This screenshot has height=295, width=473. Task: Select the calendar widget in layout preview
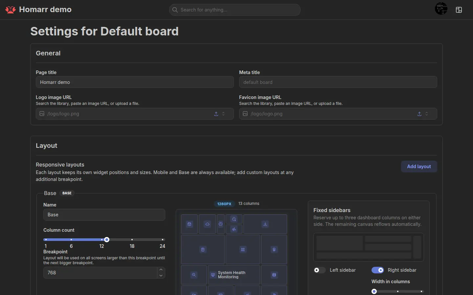pos(189,224)
